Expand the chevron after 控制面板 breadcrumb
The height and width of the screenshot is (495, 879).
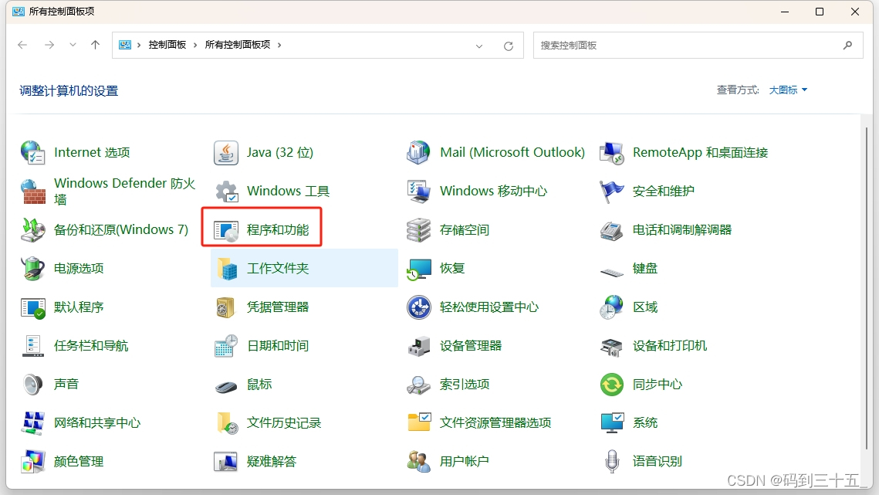coord(195,45)
